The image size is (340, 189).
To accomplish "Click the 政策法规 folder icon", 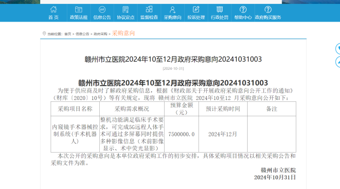I will 79,9.
